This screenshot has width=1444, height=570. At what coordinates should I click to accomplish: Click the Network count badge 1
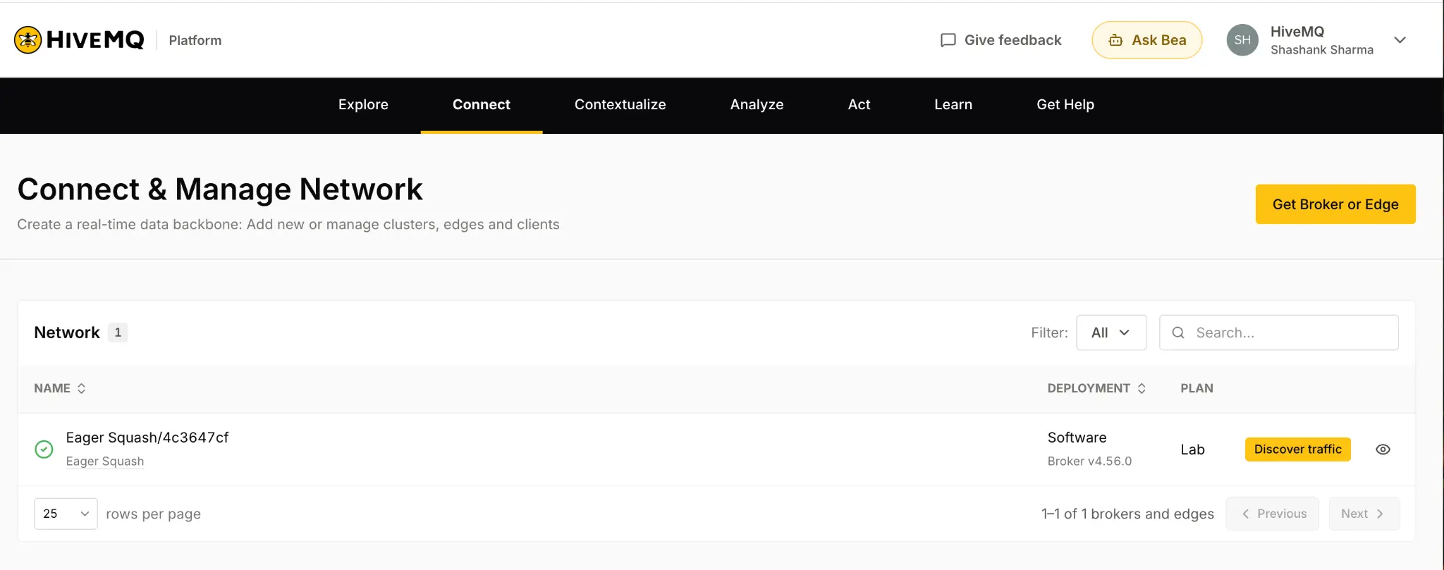[118, 333]
